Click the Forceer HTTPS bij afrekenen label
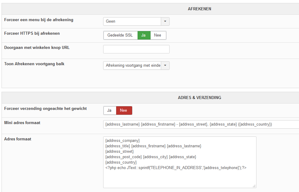 [32, 34]
